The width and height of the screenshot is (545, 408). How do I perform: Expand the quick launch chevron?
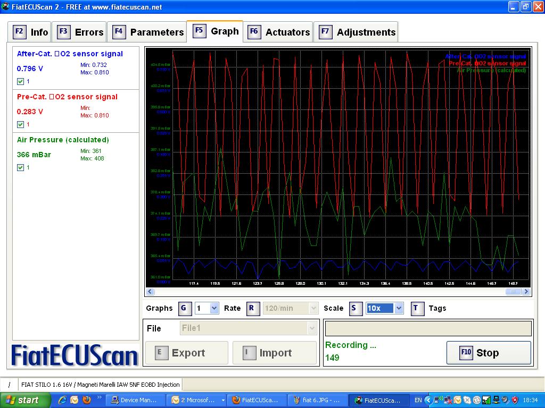[99, 397]
